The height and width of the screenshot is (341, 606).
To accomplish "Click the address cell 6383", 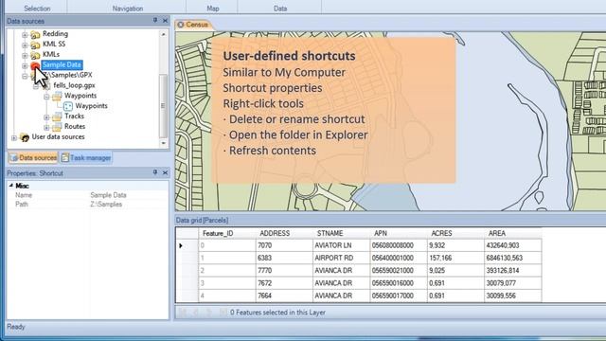I will [x=284, y=259].
